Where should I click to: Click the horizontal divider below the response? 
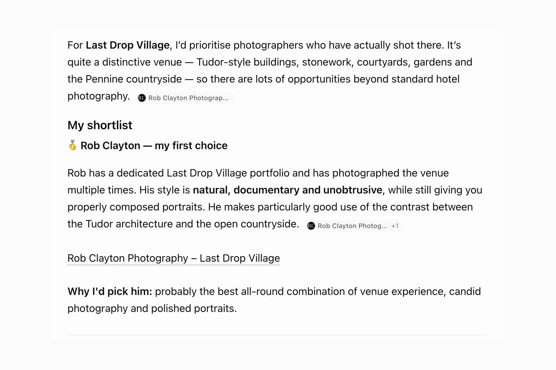click(x=277, y=335)
